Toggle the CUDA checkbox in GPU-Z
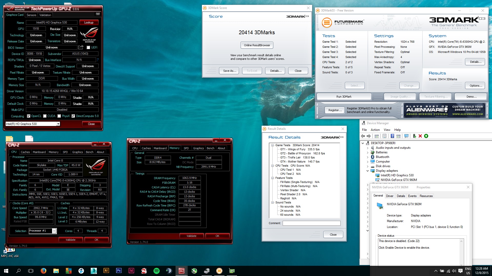 click(x=45, y=116)
